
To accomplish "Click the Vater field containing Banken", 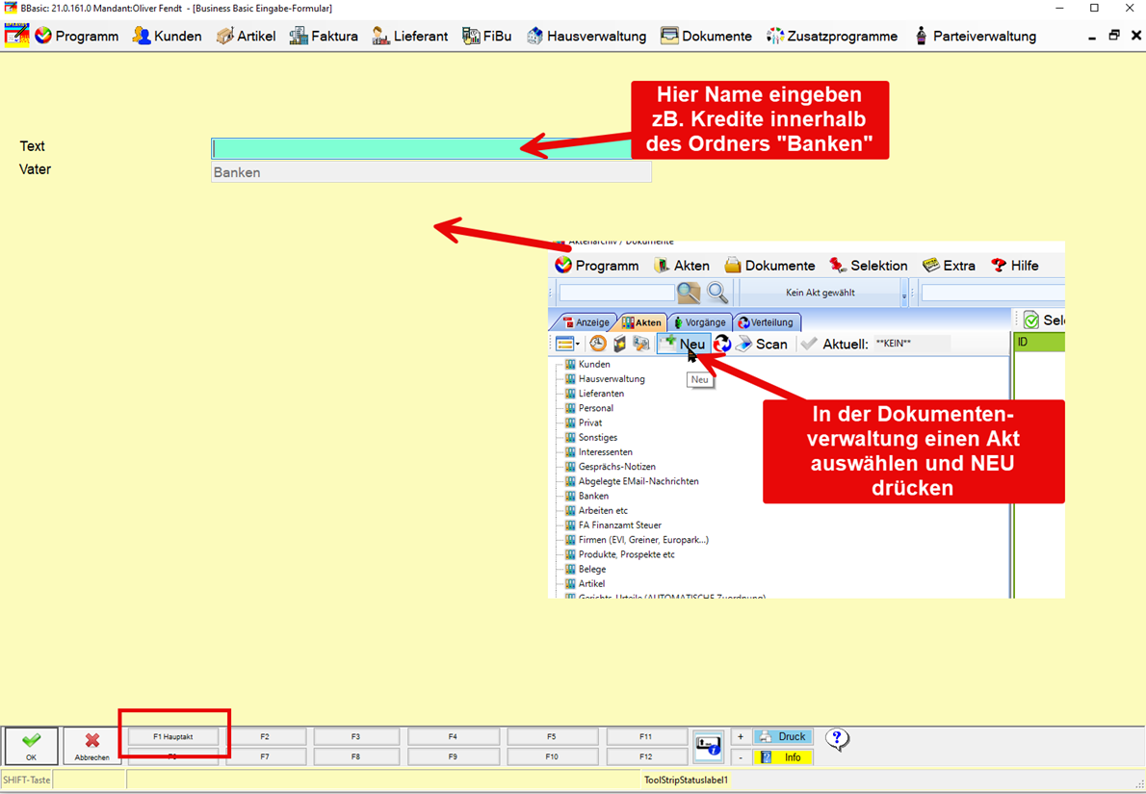I will 431,172.
